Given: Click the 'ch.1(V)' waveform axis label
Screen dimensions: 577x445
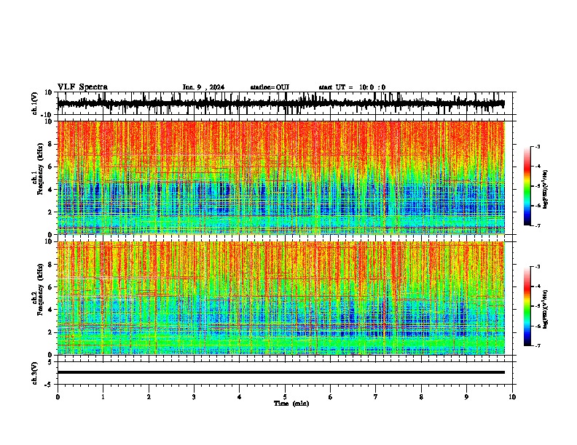Looking at the screenshot, I should coord(35,103).
